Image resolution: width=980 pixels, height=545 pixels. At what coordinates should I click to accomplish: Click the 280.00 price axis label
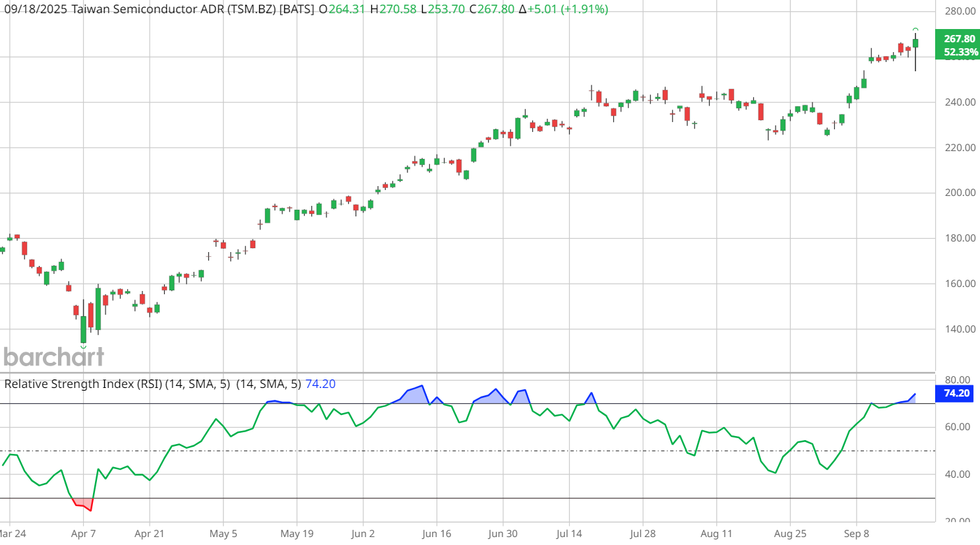pos(960,11)
